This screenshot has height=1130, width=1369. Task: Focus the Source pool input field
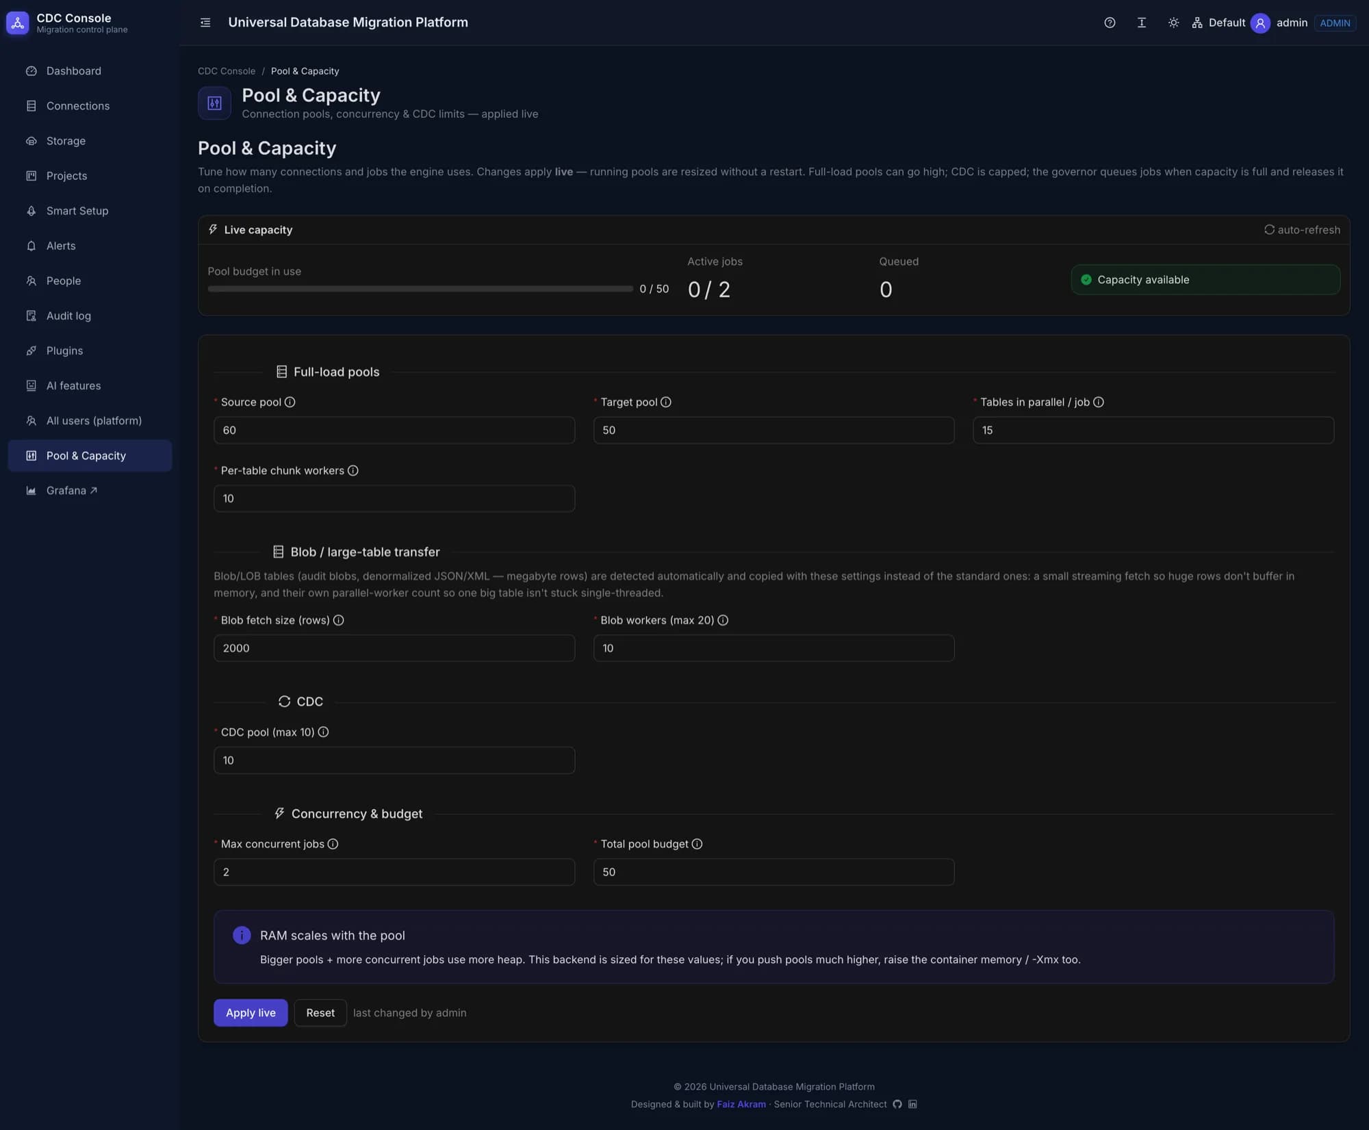click(x=394, y=430)
